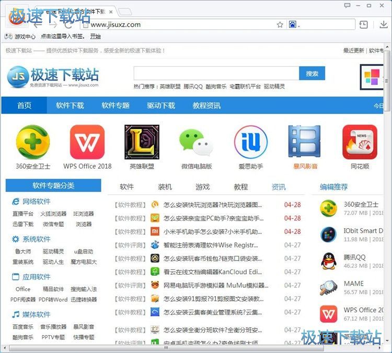The width and height of the screenshot is (392, 353).
Task: Click the Xiaomi icon in 小米手机助手 article row
Action: point(155,231)
